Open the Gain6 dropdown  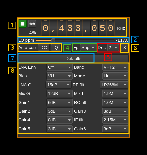coord(115,129)
